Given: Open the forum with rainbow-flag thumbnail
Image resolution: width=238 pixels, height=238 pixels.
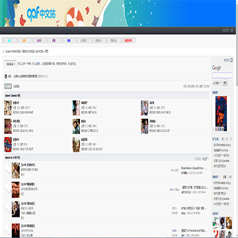Looking at the screenshot, I should point(145,126).
